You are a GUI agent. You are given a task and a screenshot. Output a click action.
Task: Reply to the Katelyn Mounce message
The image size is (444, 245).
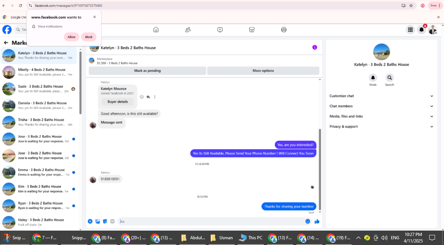click(148, 97)
